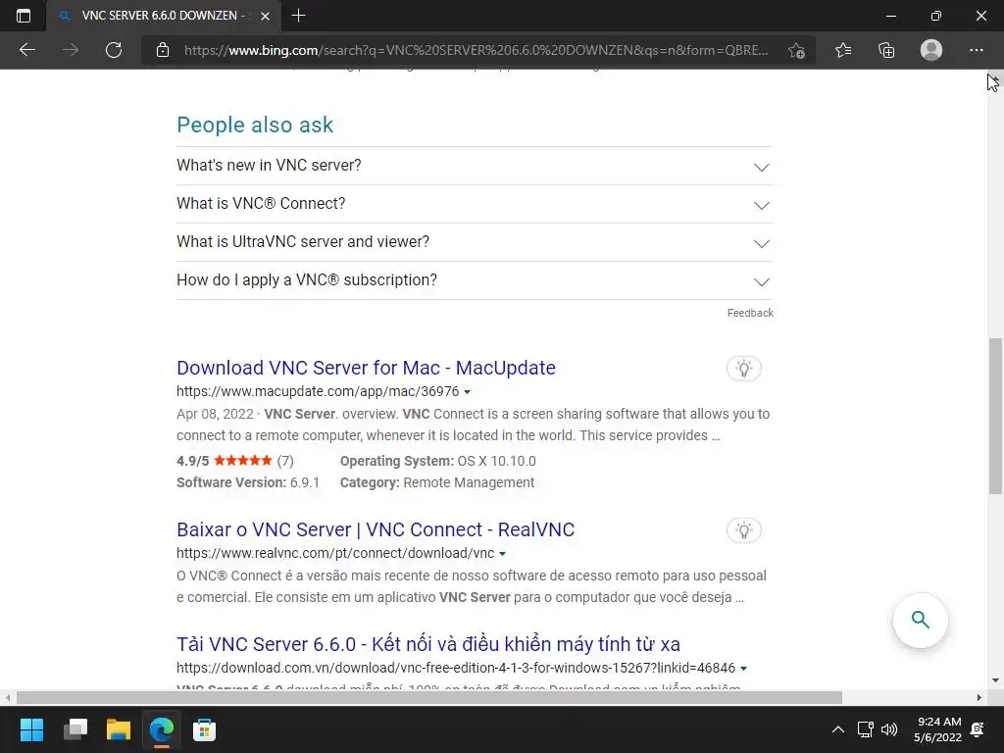This screenshot has width=1004, height=753.
Task: Add this page to favorites
Action: (796, 50)
